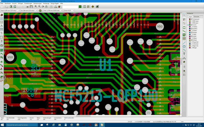Viewport: 204px width, 127px height.
Task: Expand the Zoom level dropdown
Action: pyautogui.click(x=69, y=10)
